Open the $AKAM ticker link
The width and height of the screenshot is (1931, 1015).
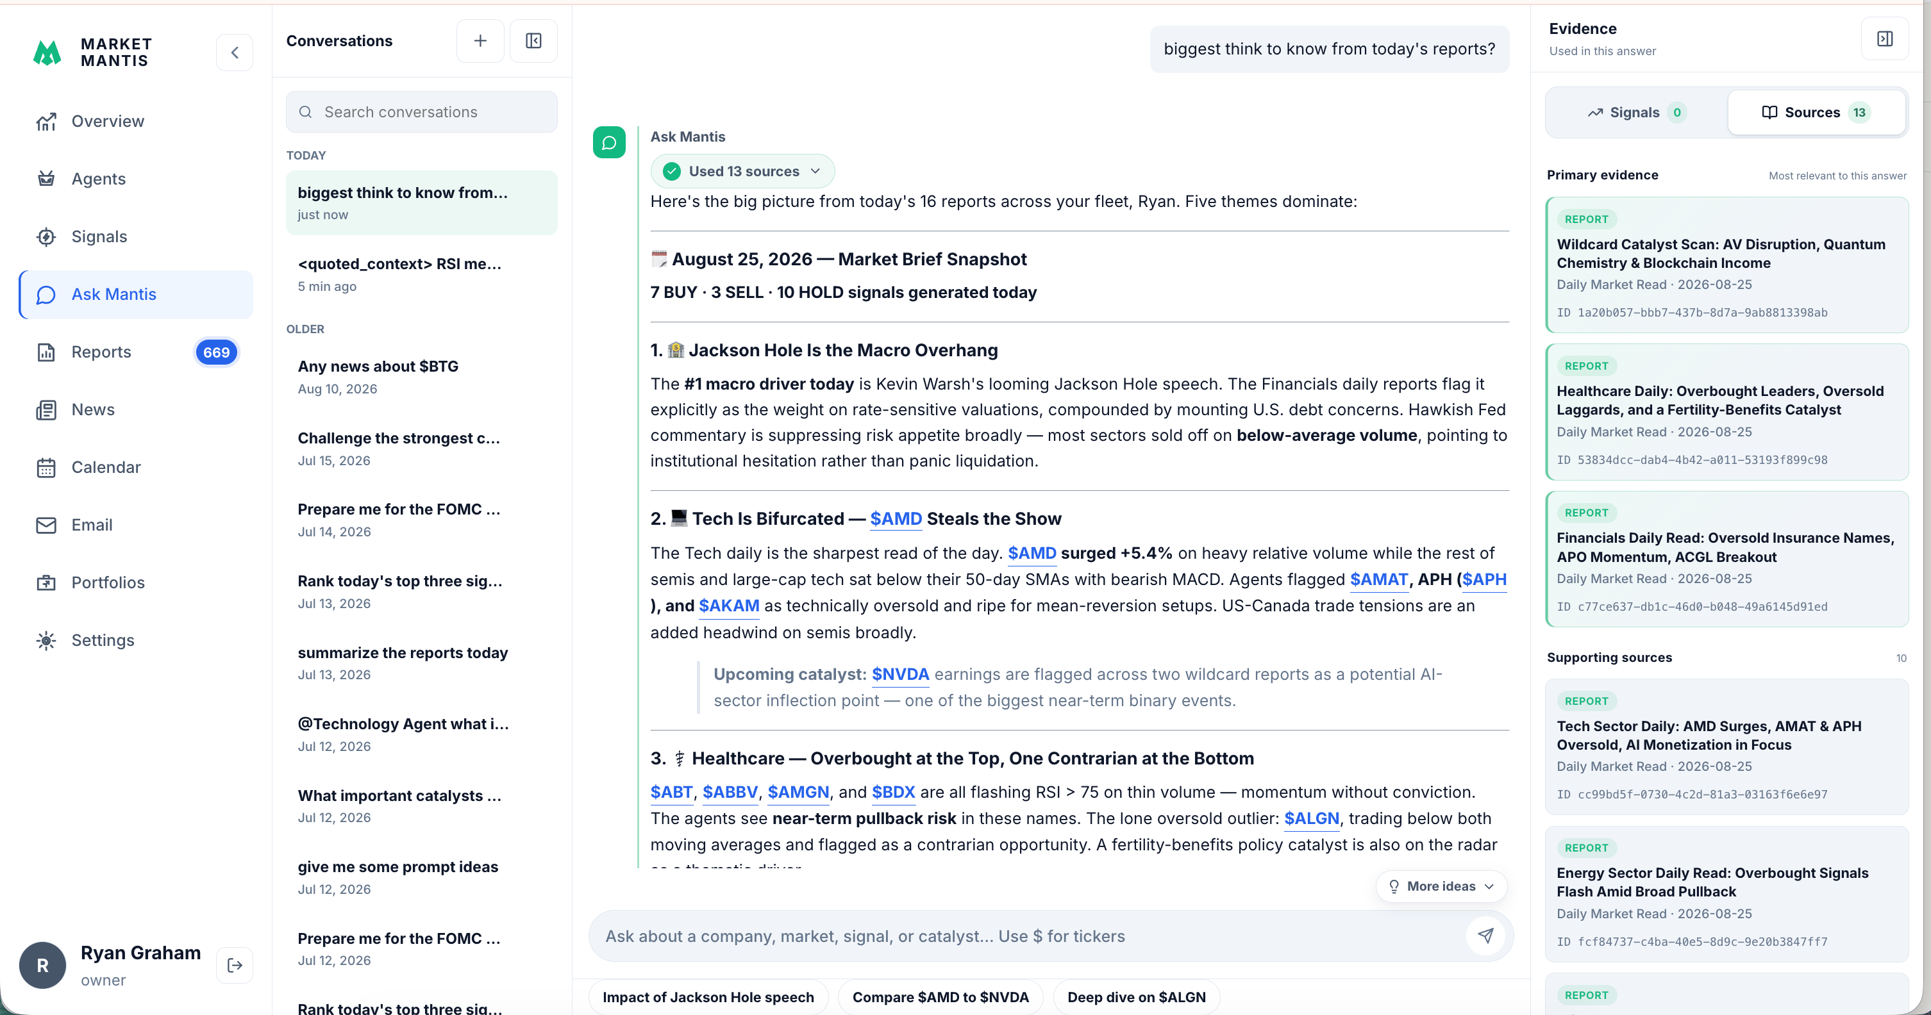point(729,606)
